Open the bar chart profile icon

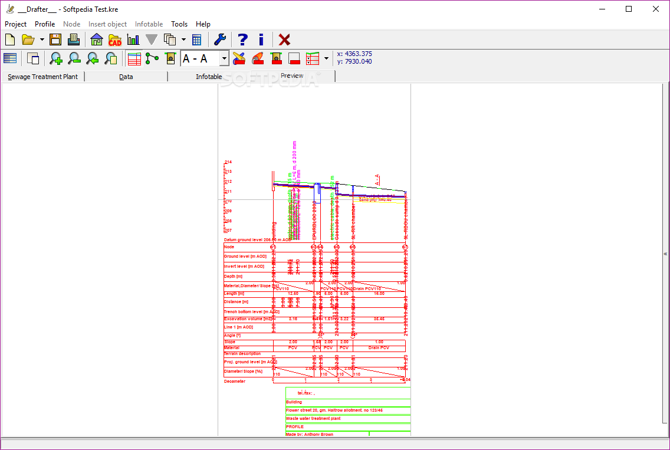click(x=133, y=40)
